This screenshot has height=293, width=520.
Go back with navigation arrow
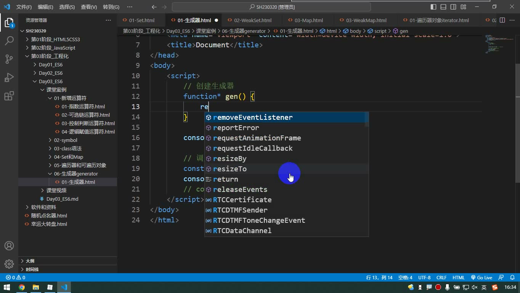154,7
